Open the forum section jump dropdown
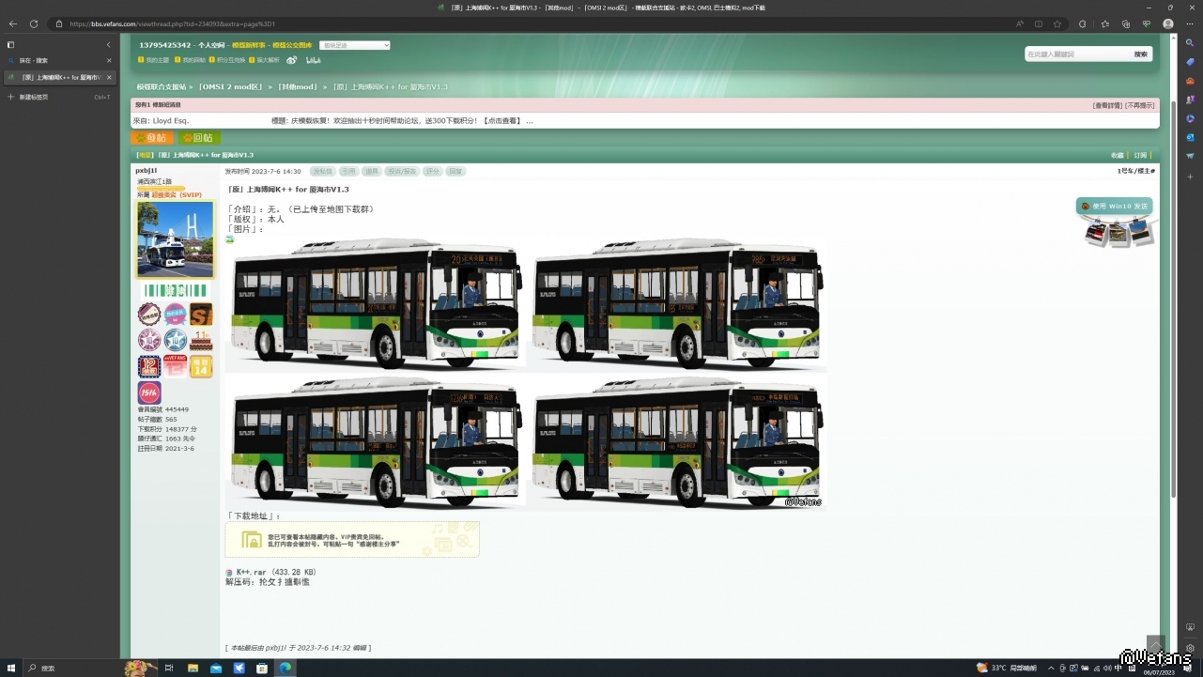 click(x=354, y=45)
